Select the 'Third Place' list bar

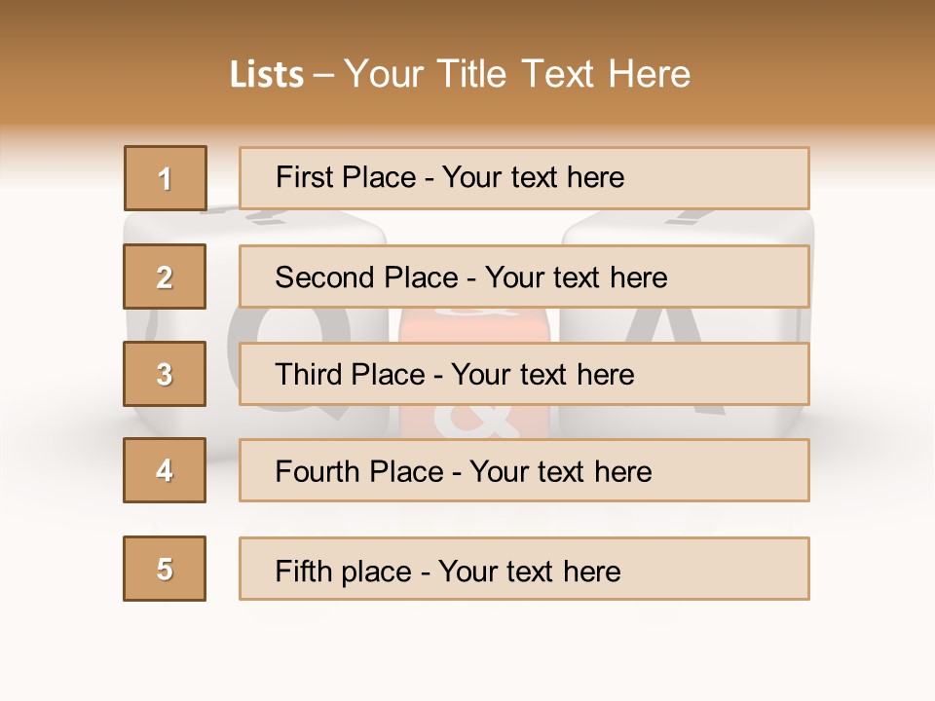click(524, 374)
